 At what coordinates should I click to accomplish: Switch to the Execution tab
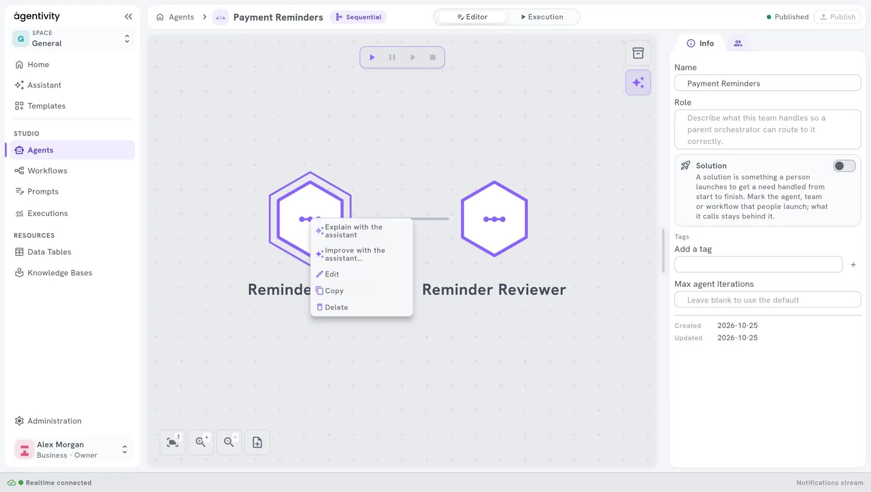(x=542, y=17)
